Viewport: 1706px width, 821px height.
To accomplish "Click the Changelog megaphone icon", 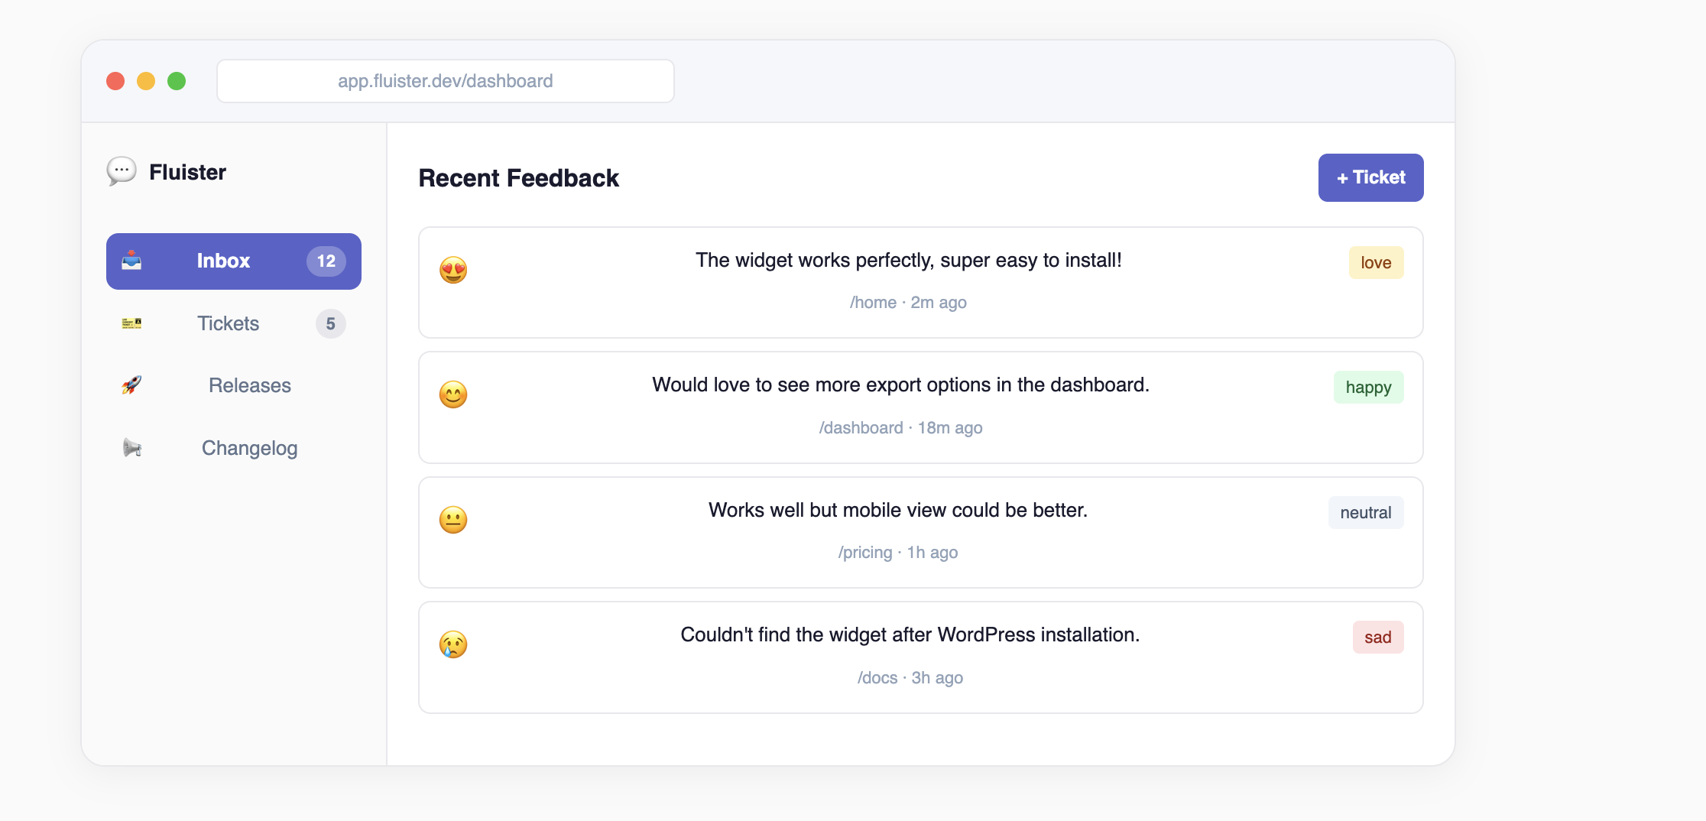I will (x=131, y=448).
